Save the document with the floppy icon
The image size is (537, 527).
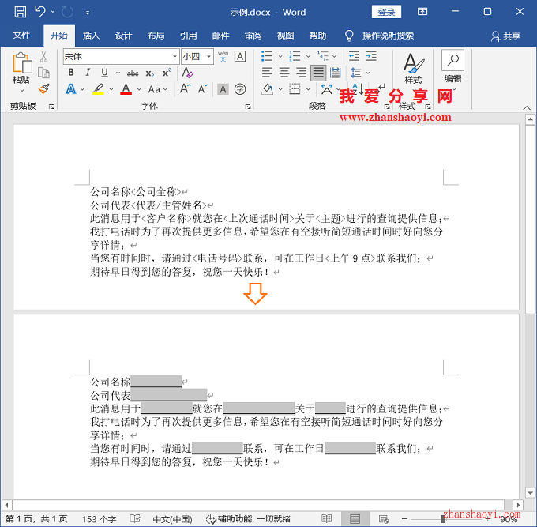coord(21,13)
